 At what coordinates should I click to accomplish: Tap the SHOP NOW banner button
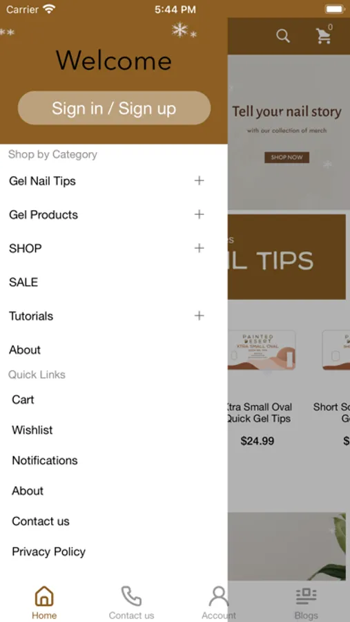[x=287, y=158]
